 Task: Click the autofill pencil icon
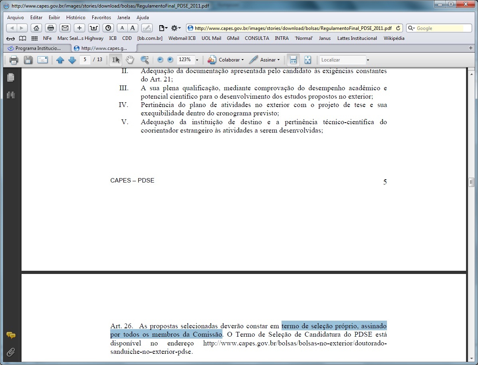(147, 28)
